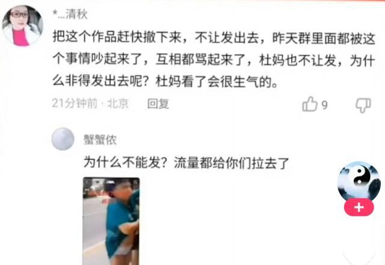The height and width of the screenshot is (265, 385).
Task: Open 清秋's profile picture with the glasses
Action: pyautogui.click(x=23, y=25)
